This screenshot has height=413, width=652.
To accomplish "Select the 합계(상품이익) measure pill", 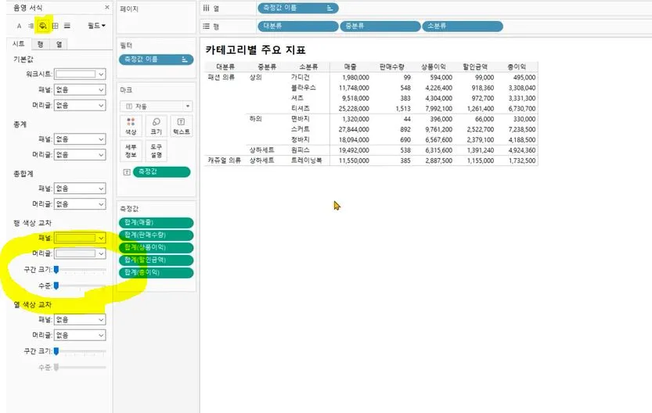I will click(157, 248).
